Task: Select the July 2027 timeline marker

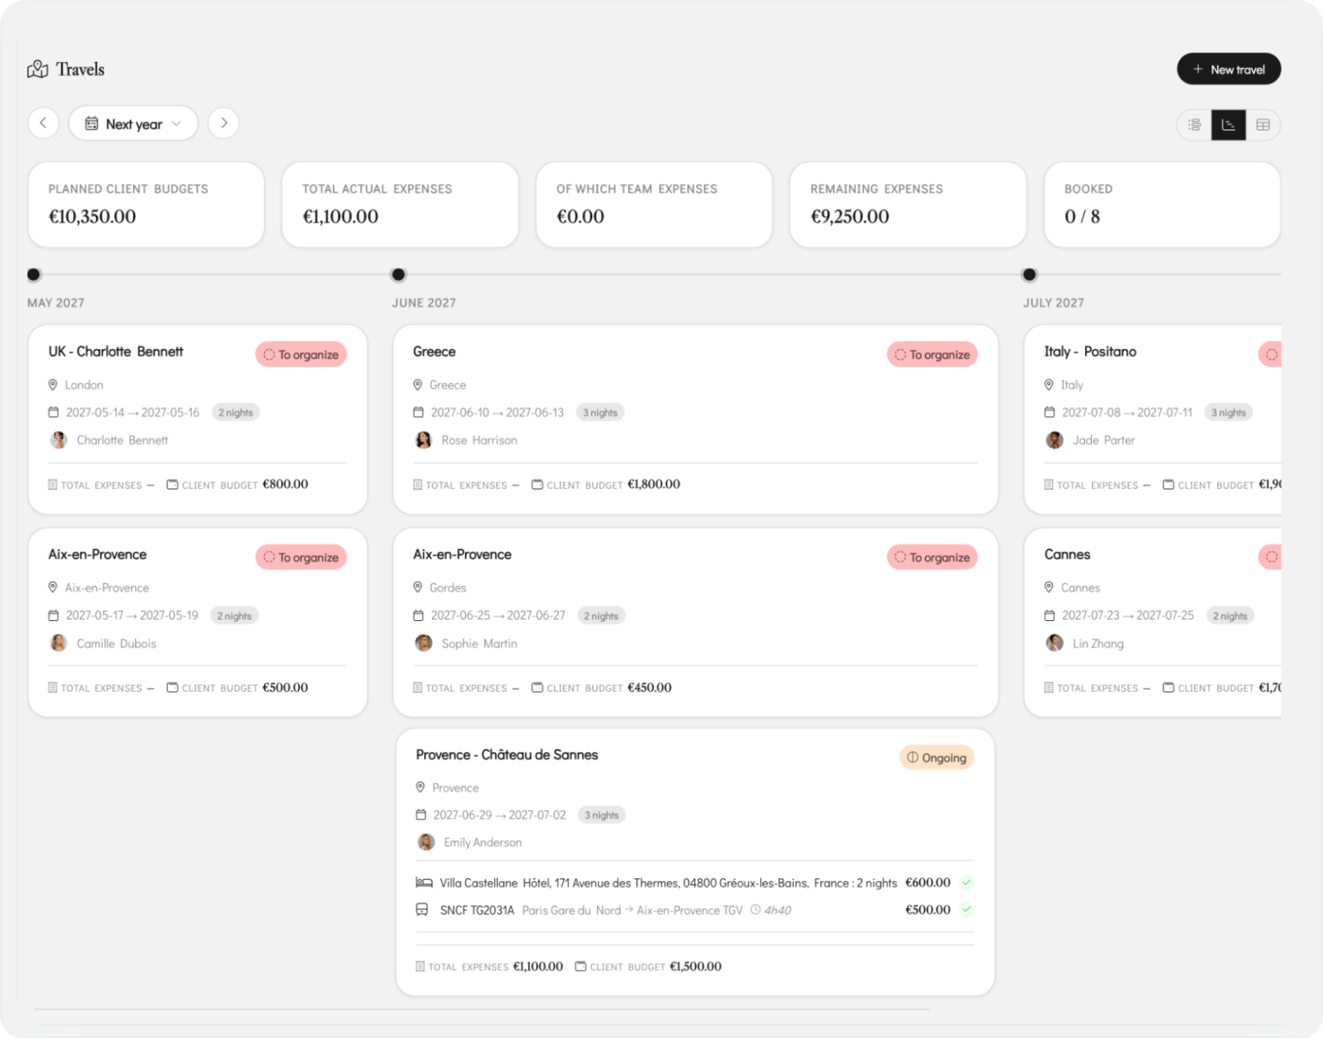Action: 1029,274
